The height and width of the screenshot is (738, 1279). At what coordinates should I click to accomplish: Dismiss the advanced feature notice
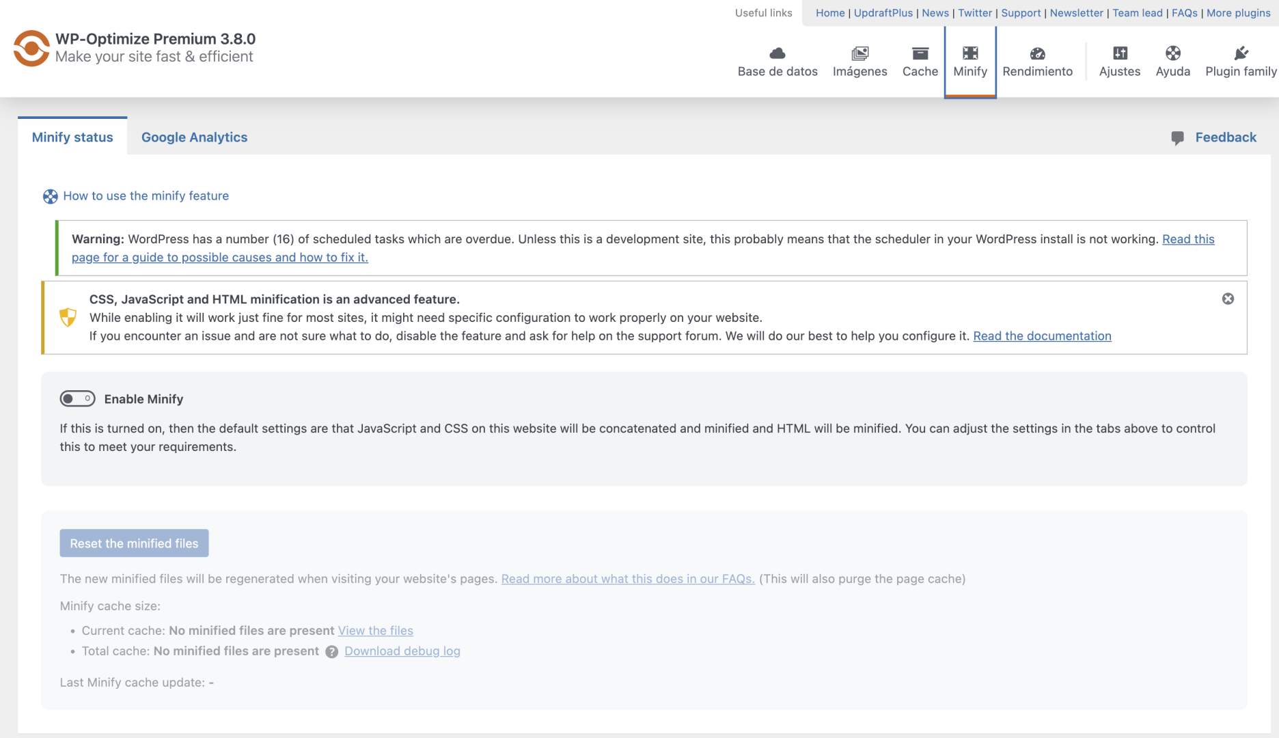(1228, 299)
